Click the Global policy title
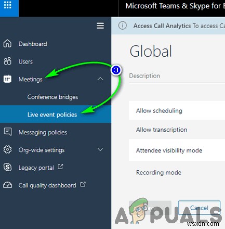 [x=151, y=51]
